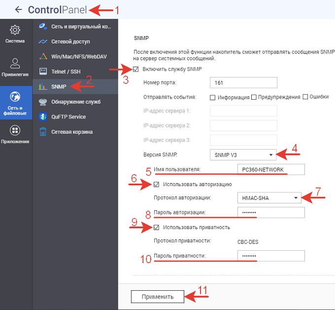This screenshot has height=310, width=335.
Task: Enable the Информация events checkbox
Action: click(x=212, y=97)
